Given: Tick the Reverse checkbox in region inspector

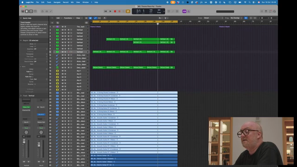Looking at the screenshot, I should (x=35, y=84).
